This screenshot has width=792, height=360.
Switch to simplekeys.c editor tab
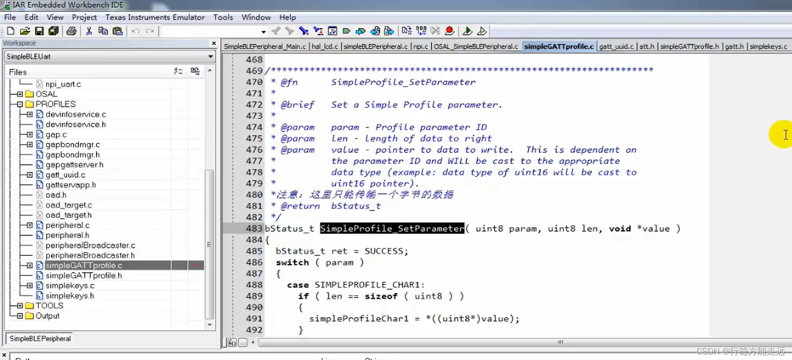click(768, 47)
